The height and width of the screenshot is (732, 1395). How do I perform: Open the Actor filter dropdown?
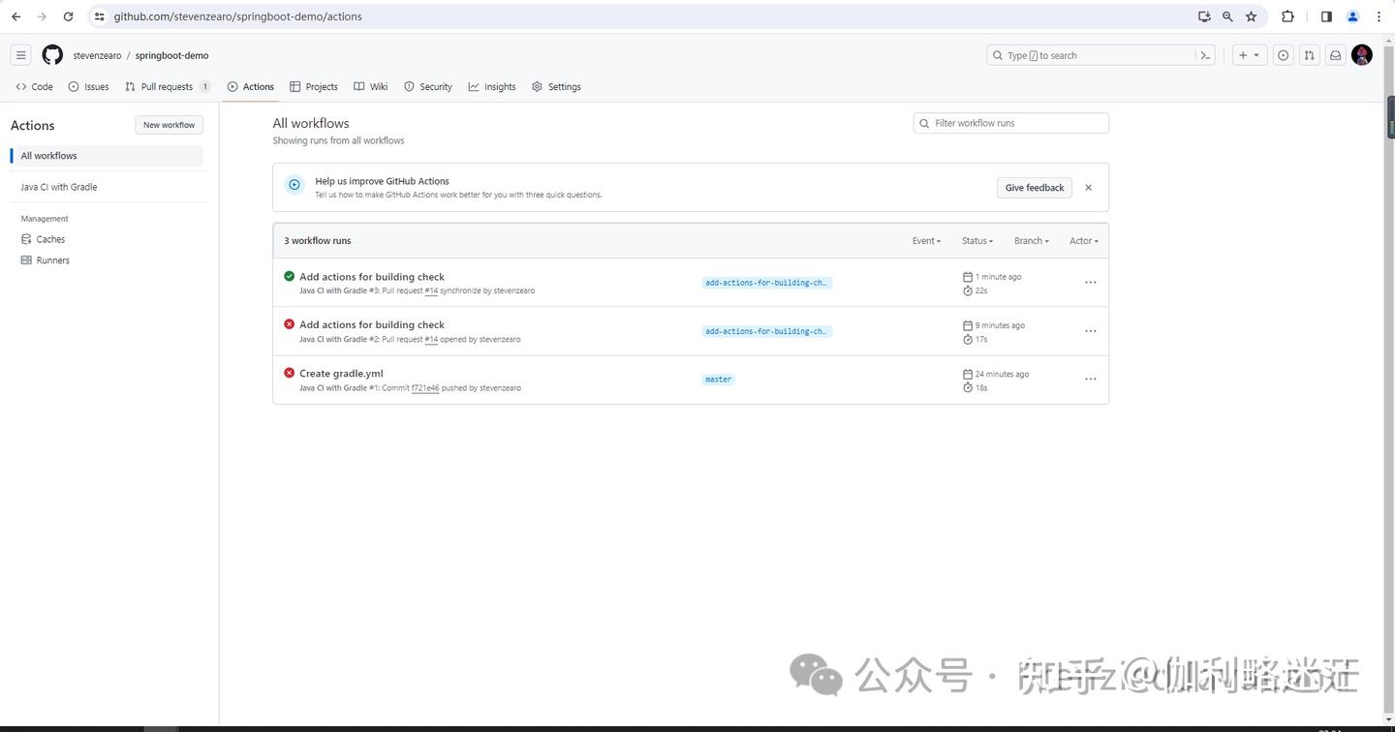point(1083,240)
